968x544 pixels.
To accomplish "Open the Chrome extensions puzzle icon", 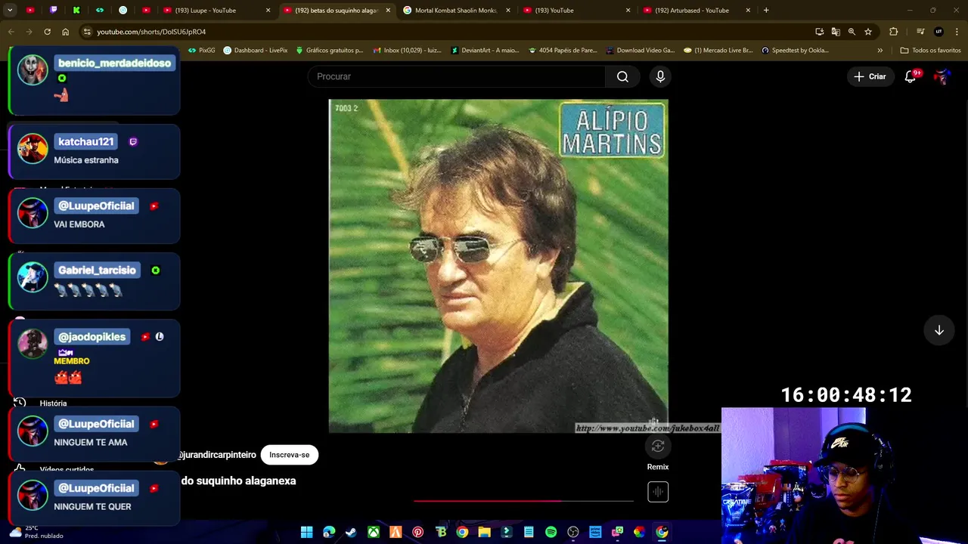I will pyautogui.click(x=893, y=32).
